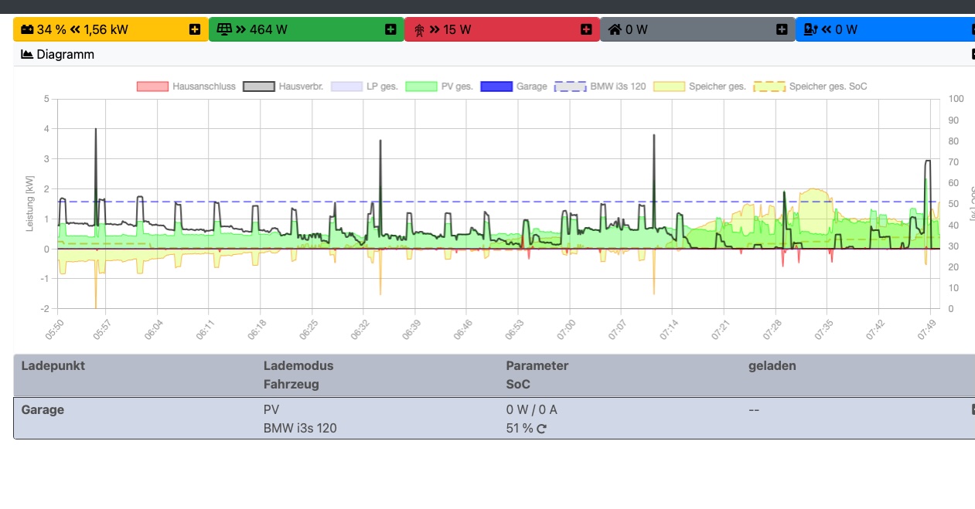Toggle Speicher ges. series in legend
975x509 pixels.
tap(700, 87)
